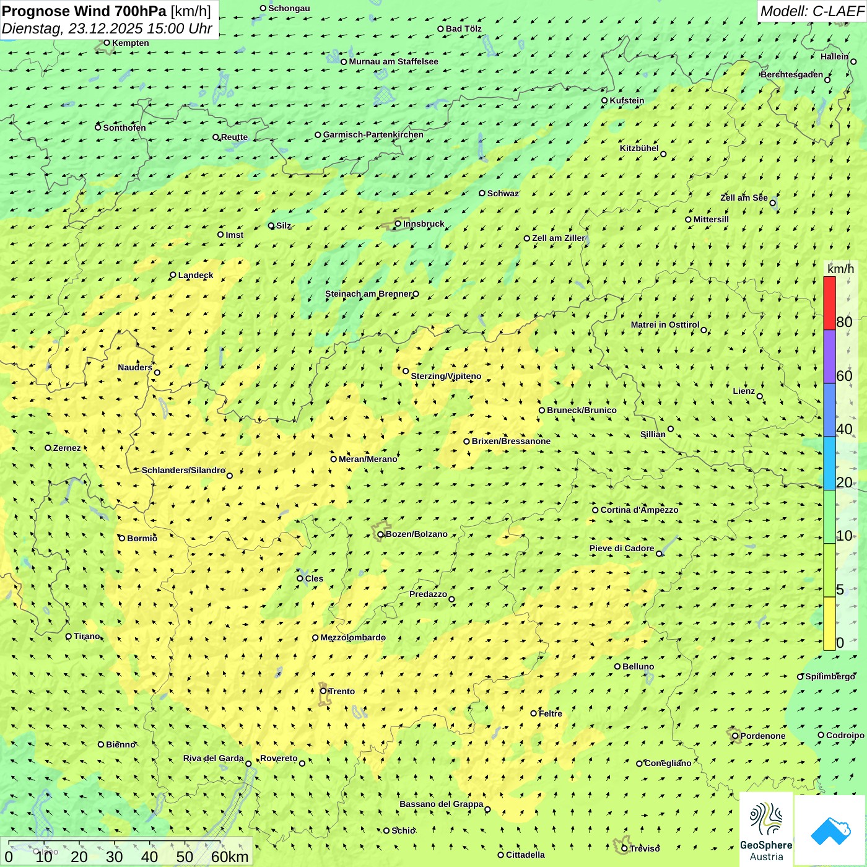The width and height of the screenshot is (867, 867).
Task: Click the legend value "40" beside the color bar
Action: pos(844,429)
